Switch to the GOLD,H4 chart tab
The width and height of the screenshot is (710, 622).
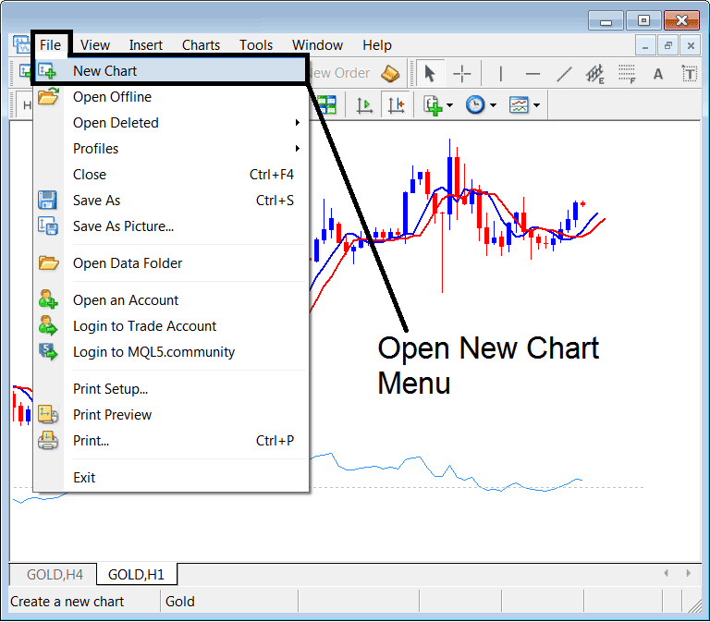point(55,575)
